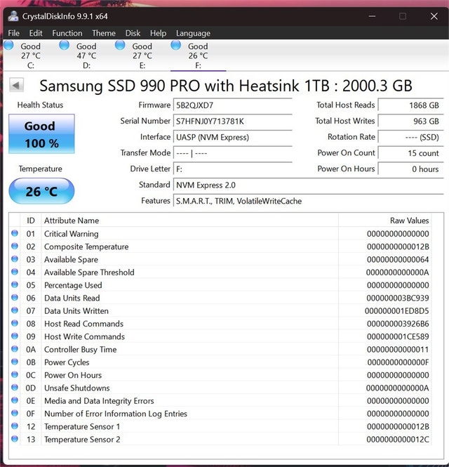Image resolution: width=449 pixels, height=467 pixels.
Task: Open the Language menu
Action: click(x=193, y=33)
